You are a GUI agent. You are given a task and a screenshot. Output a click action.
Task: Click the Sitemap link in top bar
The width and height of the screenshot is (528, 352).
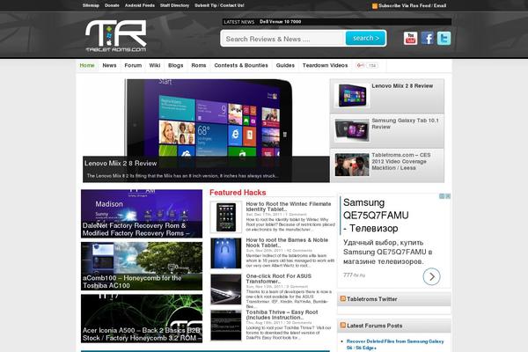pyautogui.click(x=91, y=5)
